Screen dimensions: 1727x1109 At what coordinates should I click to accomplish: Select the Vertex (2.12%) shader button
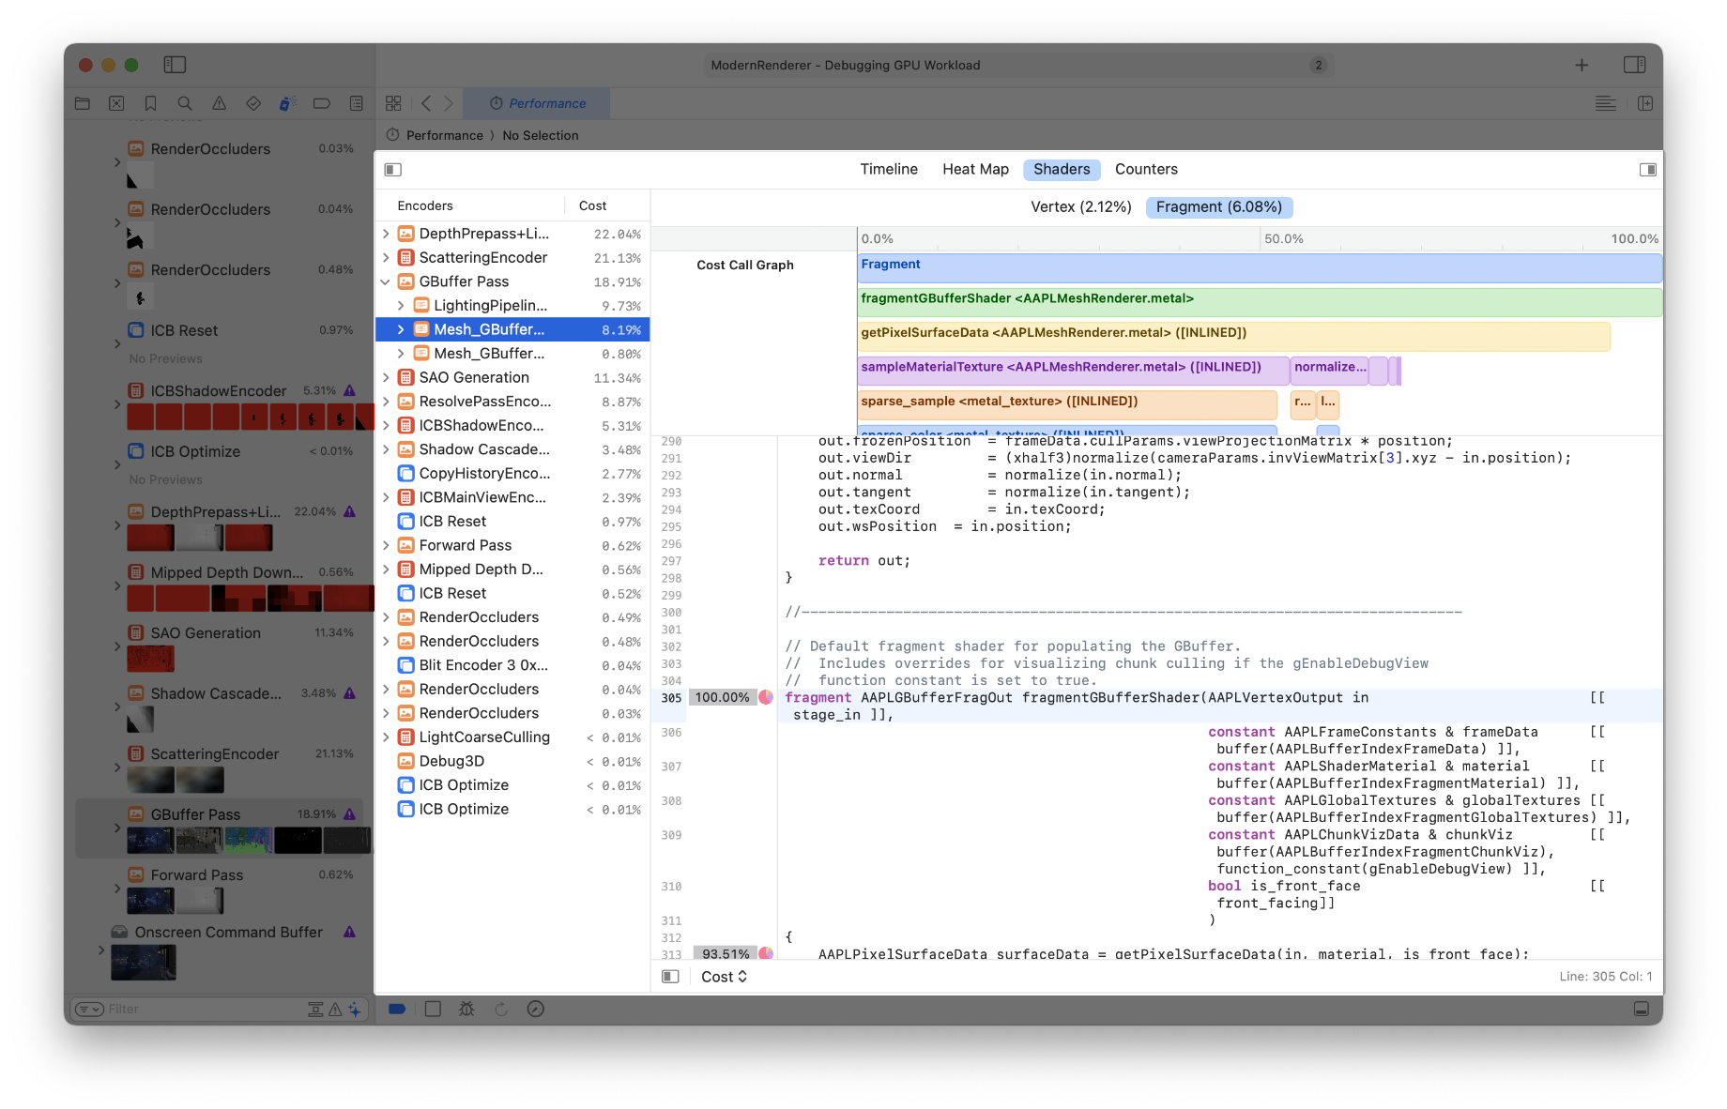coord(1080,207)
